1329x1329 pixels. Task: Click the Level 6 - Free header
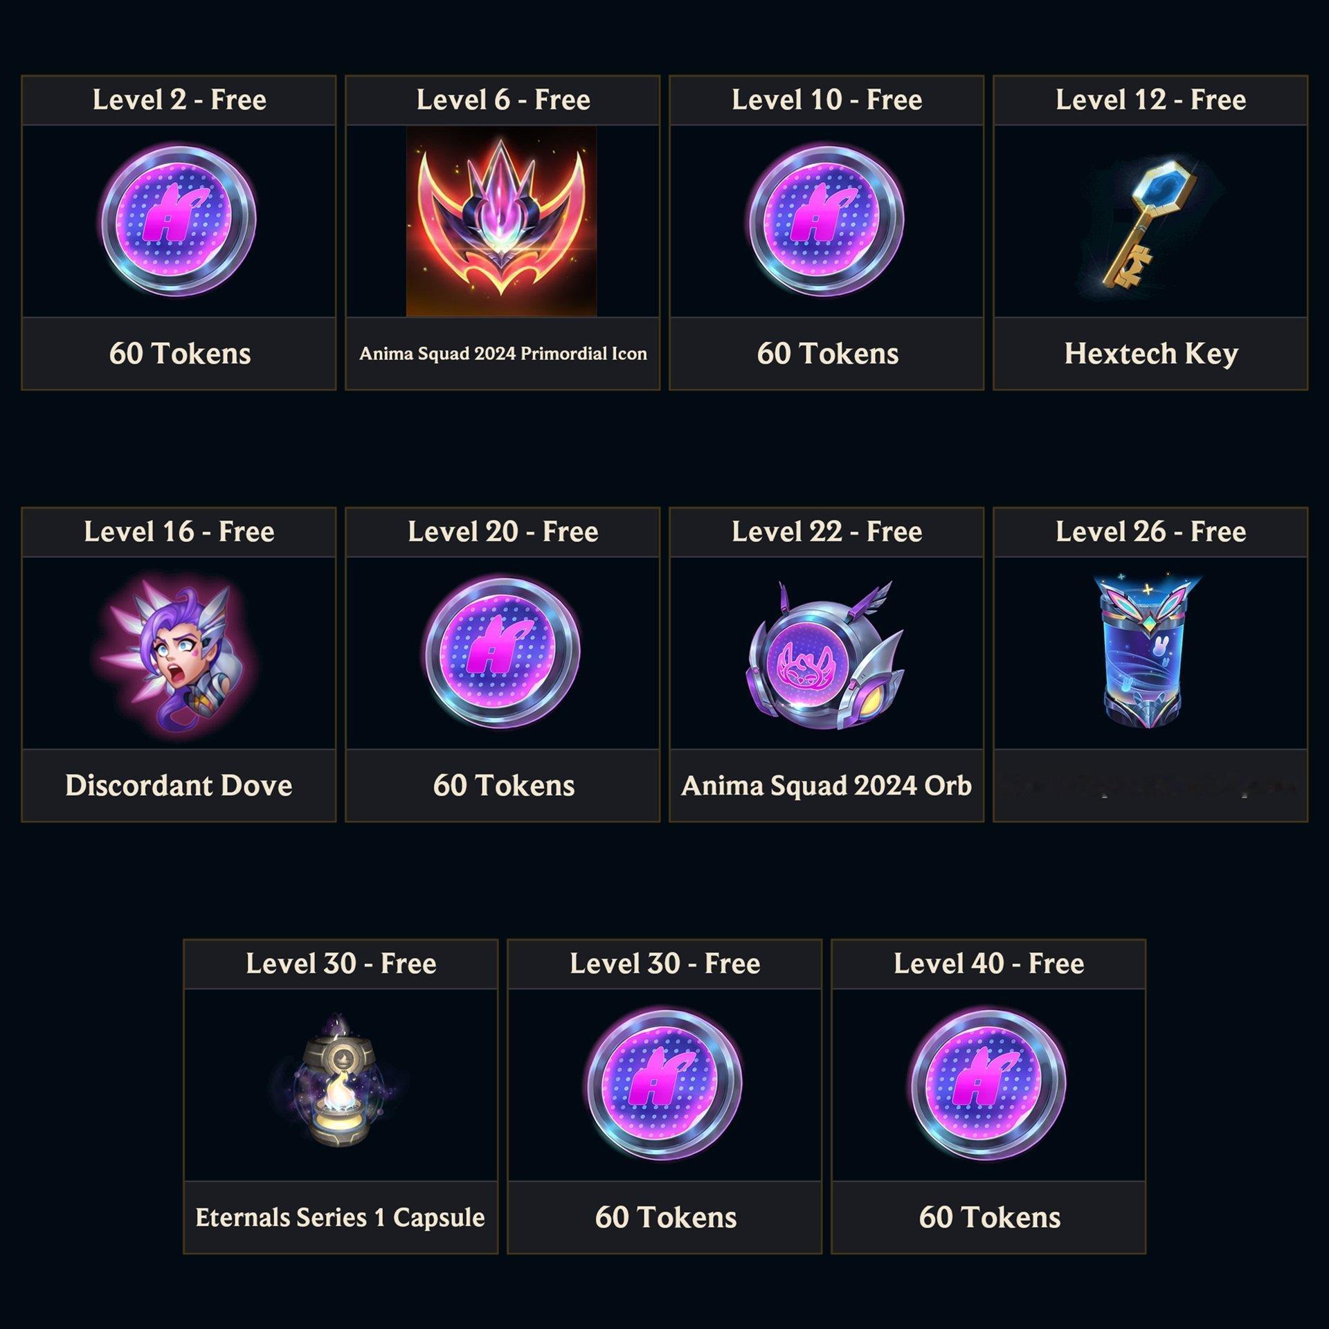[x=503, y=100]
